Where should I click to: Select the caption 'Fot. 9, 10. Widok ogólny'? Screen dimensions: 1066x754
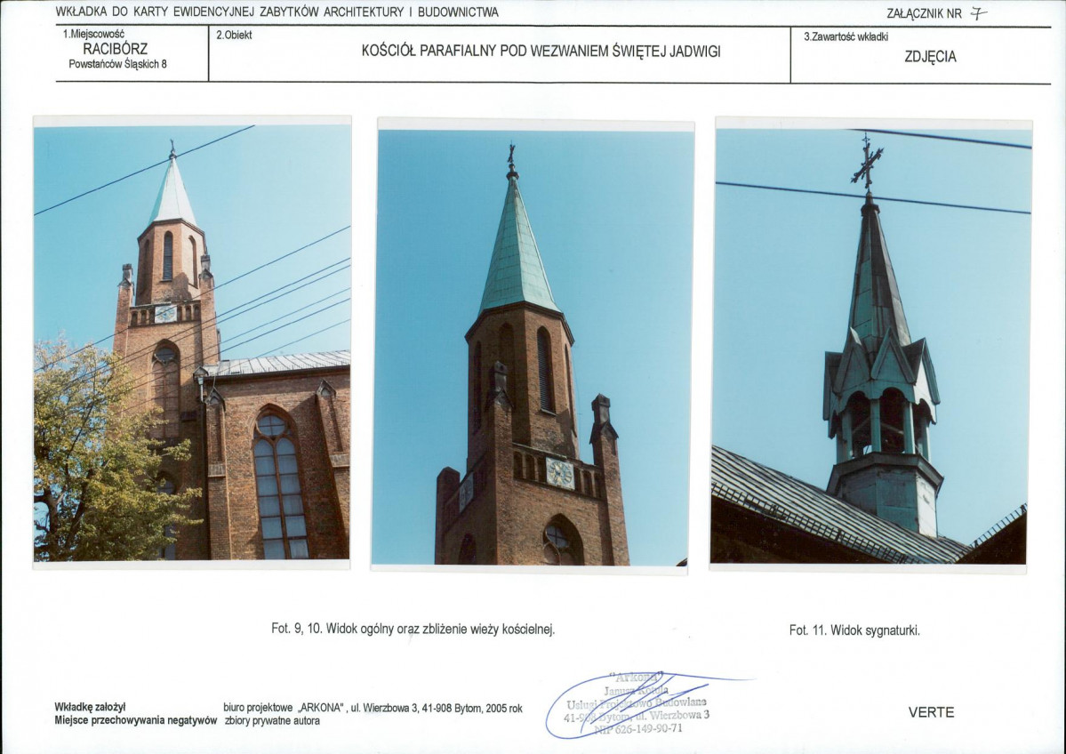413,629
